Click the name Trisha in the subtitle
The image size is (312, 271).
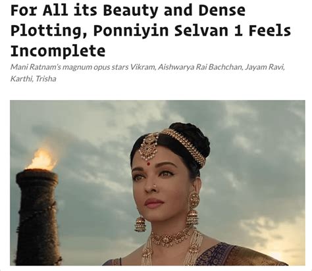pyautogui.click(x=45, y=78)
